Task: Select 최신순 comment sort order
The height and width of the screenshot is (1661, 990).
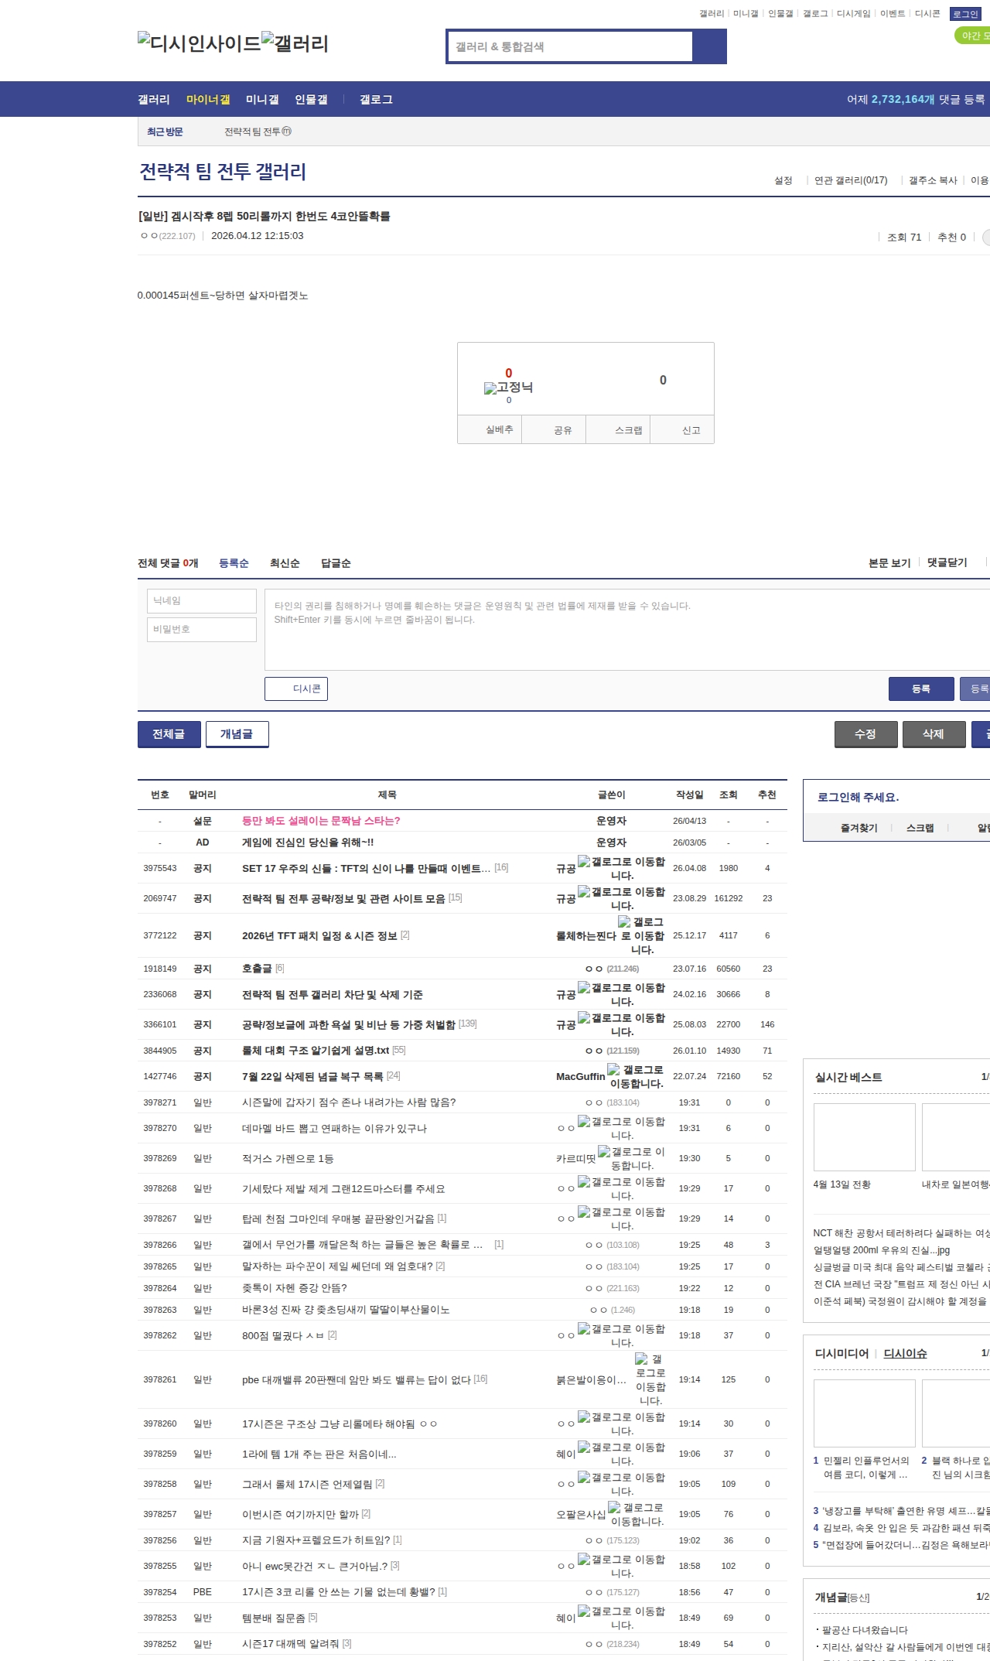Action: pos(285,563)
